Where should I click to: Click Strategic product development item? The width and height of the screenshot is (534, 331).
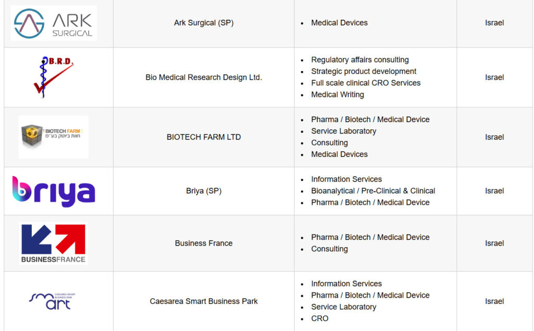pos(363,71)
